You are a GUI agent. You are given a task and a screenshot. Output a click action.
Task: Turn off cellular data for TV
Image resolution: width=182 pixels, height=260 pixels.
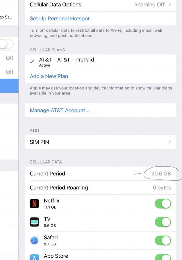(163, 222)
